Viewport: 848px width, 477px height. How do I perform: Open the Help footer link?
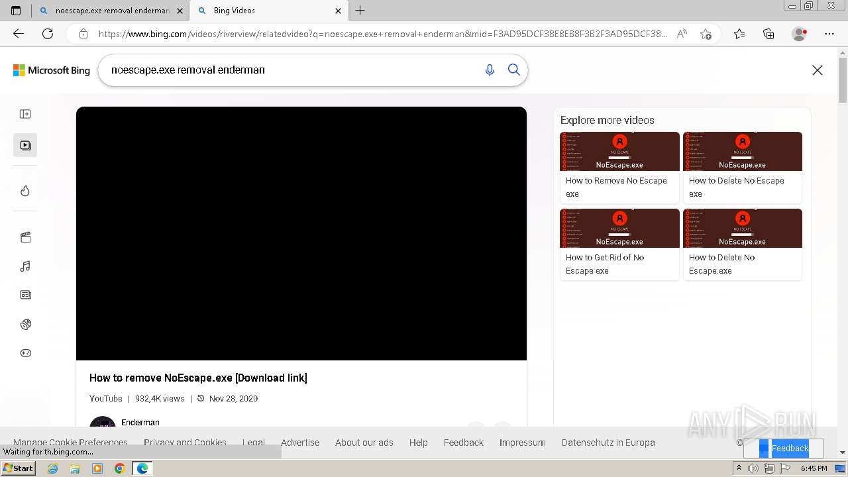[419, 443]
